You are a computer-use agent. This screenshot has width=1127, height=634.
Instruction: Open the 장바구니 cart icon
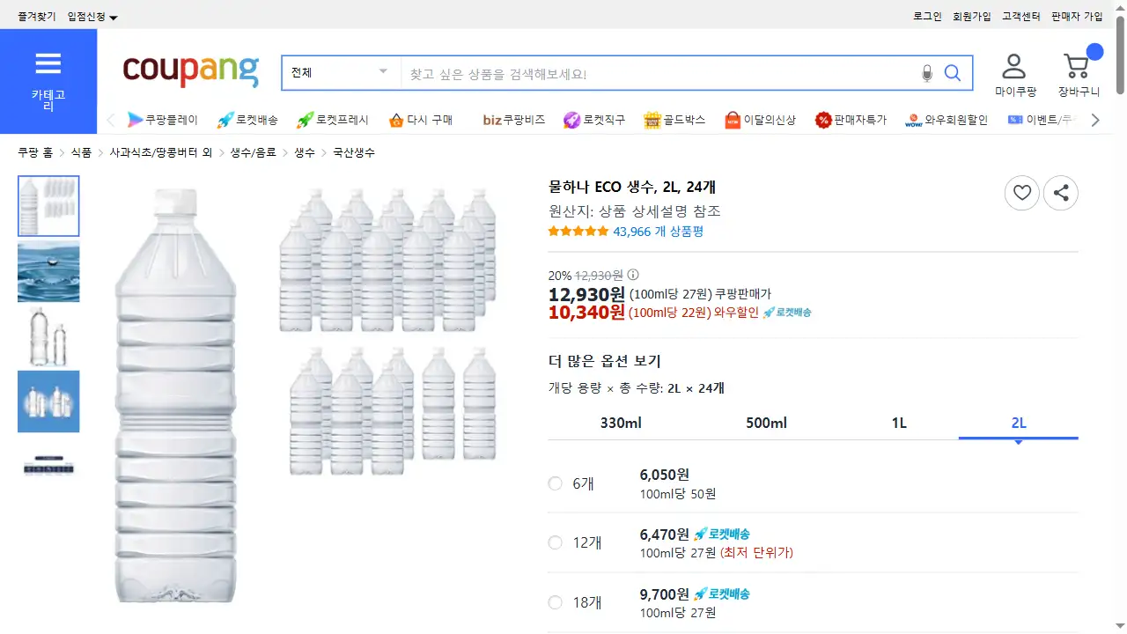[x=1079, y=75]
